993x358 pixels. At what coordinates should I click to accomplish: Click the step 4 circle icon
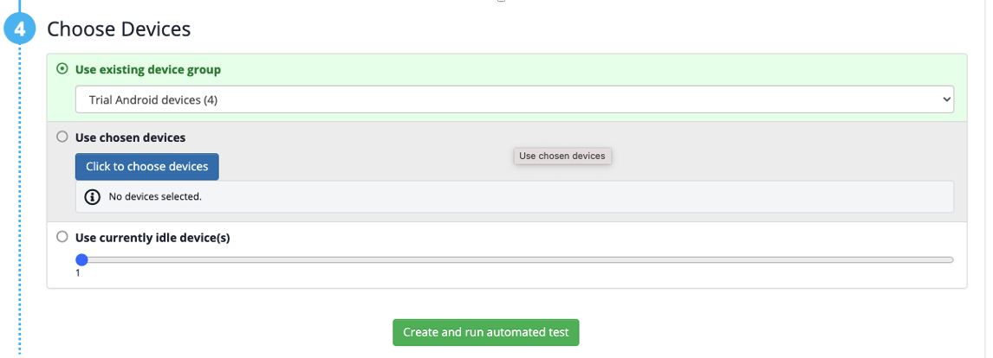click(x=19, y=29)
